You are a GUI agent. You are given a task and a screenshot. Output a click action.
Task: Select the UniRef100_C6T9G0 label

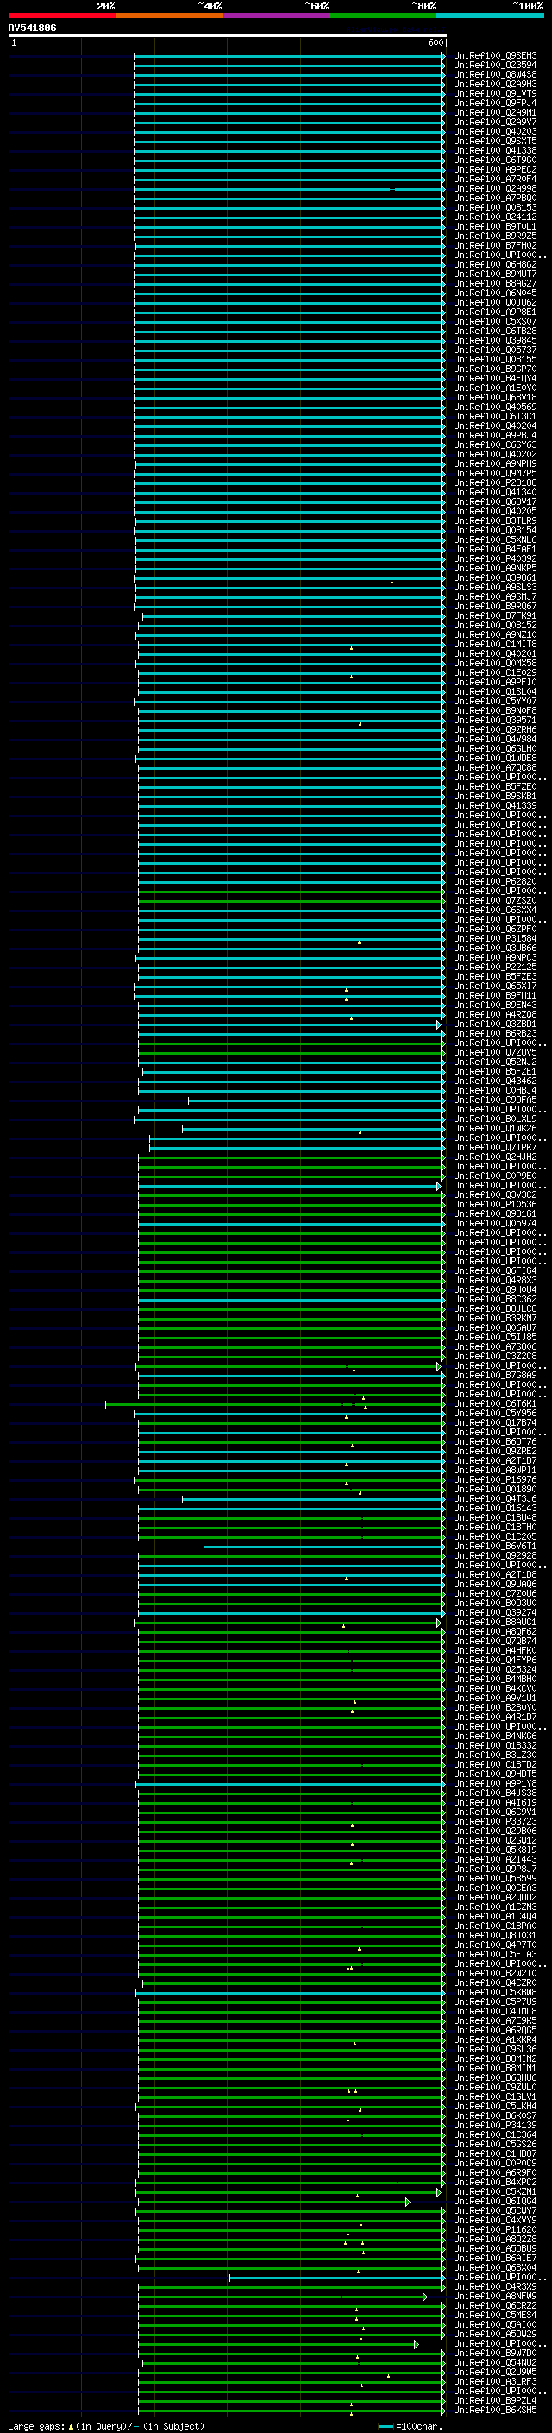click(494, 160)
